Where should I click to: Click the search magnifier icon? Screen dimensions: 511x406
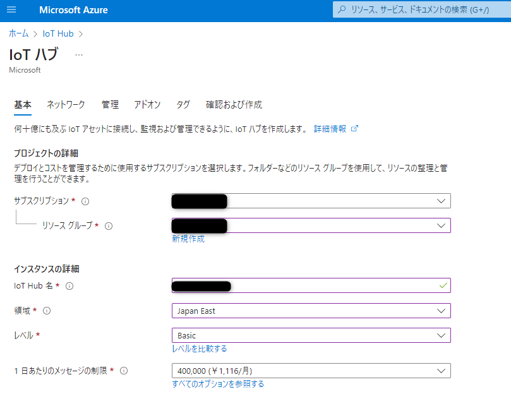pos(342,9)
